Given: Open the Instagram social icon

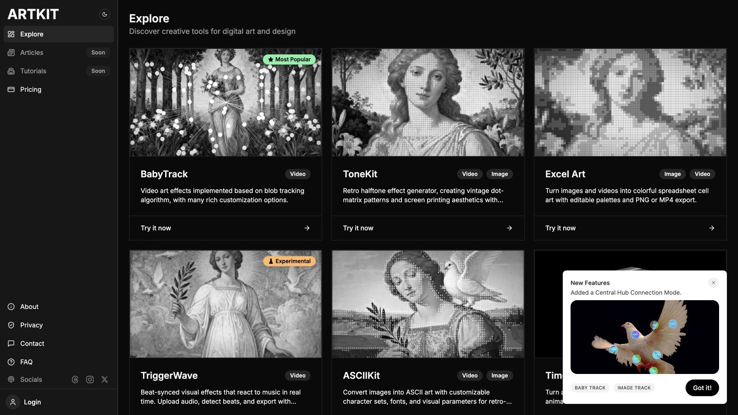Looking at the screenshot, I should [90, 379].
